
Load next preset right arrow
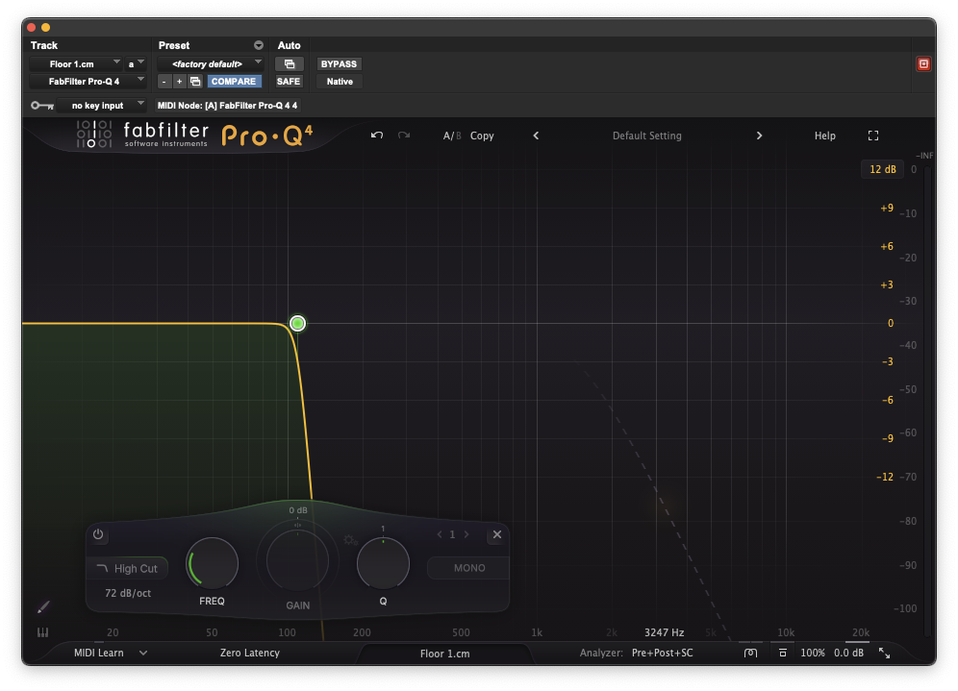(759, 136)
